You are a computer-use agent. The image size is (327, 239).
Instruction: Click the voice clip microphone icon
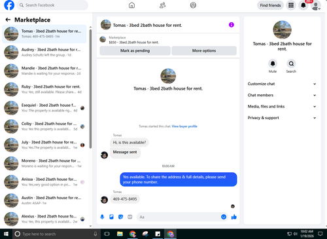point(102,217)
